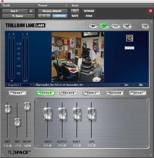Click the large office room picture
Screen dimensions: 154x158
[x=78, y=57]
